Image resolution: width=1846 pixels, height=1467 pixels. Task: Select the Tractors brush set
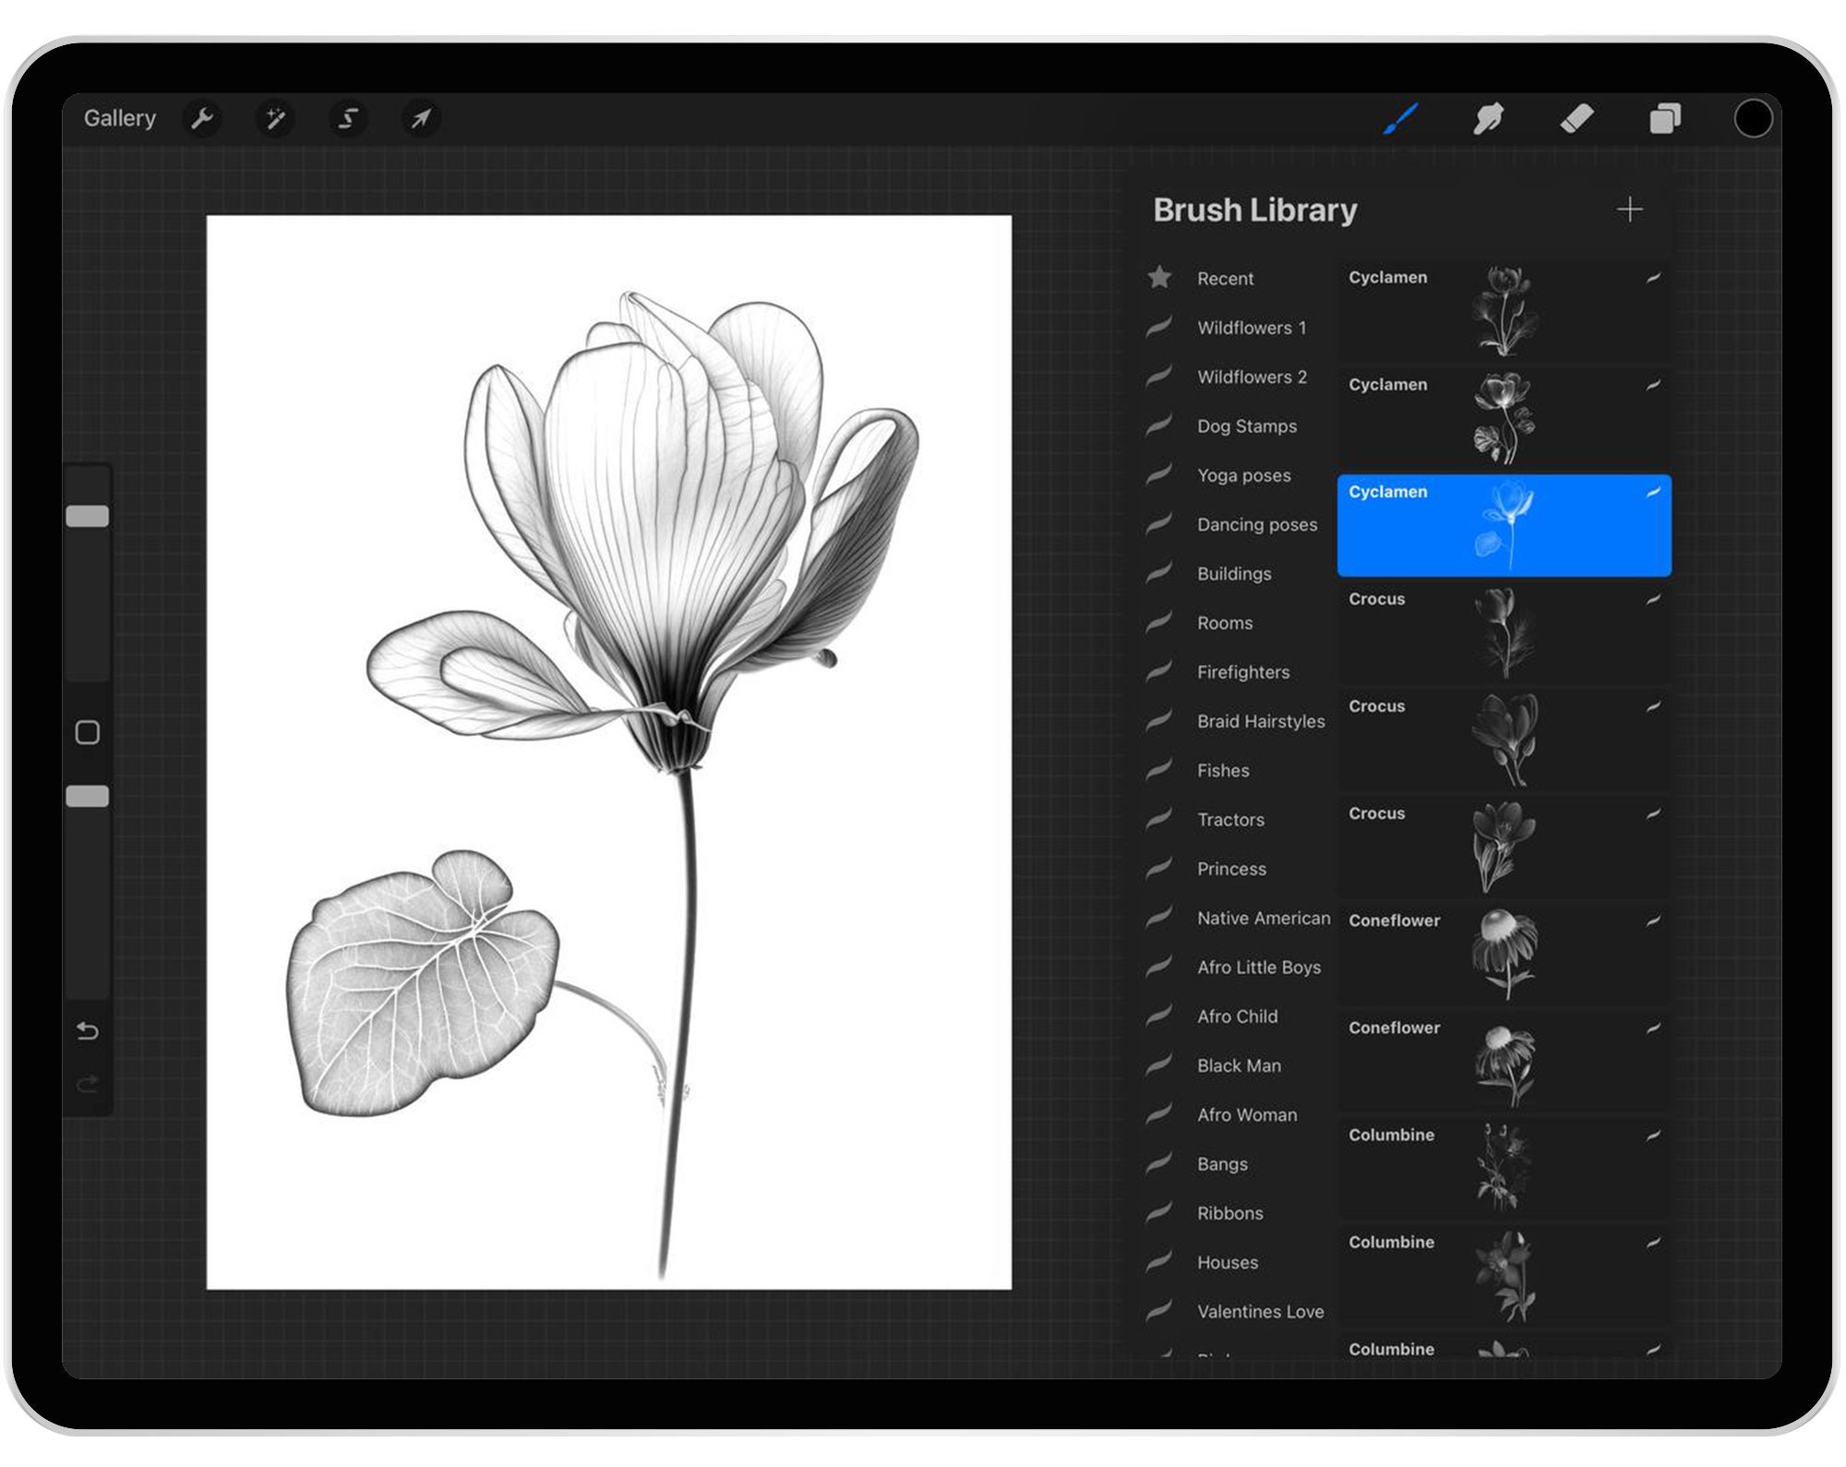1237,820
